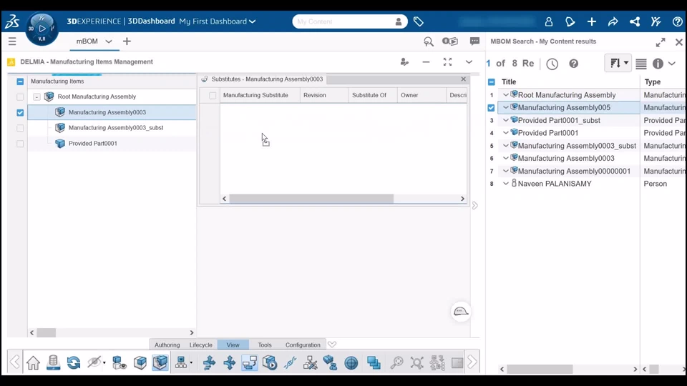Close the Substitutes panel
This screenshot has width=687, height=386.
pyautogui.click(x=464, y=79)
